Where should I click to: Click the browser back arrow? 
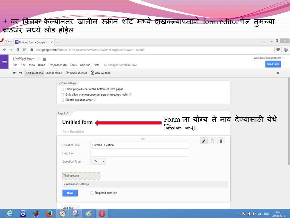point(5,50)
